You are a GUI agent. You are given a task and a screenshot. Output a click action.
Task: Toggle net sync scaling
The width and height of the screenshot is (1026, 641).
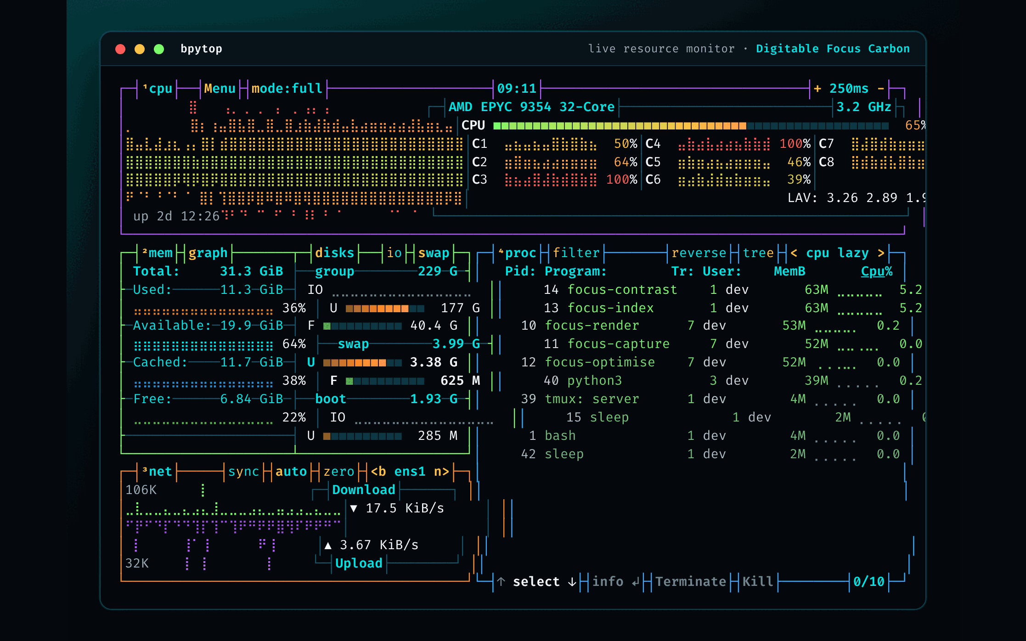(243, 471)
